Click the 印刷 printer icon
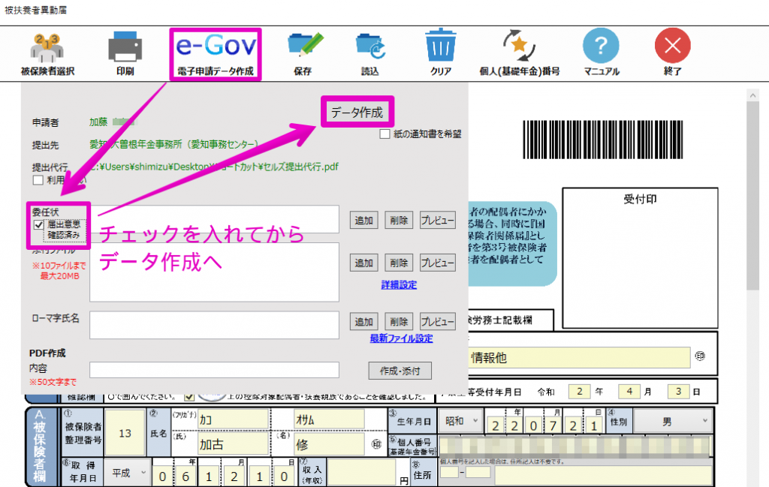Screen dimensions: 769x487 pos(125,53)
